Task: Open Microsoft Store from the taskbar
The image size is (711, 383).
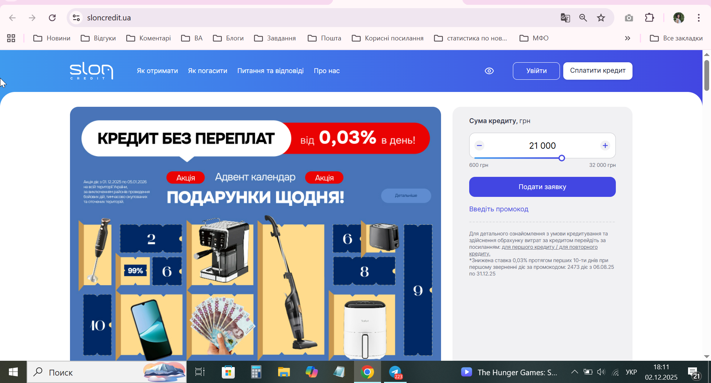Action: point(228,372)
